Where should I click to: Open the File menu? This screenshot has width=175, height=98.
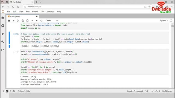(8, 11)
